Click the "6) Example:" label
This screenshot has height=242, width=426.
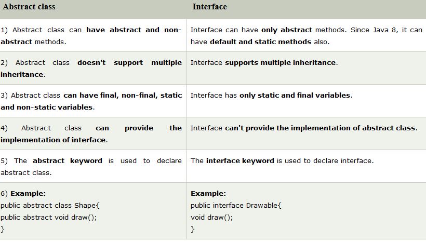(23, 193)
